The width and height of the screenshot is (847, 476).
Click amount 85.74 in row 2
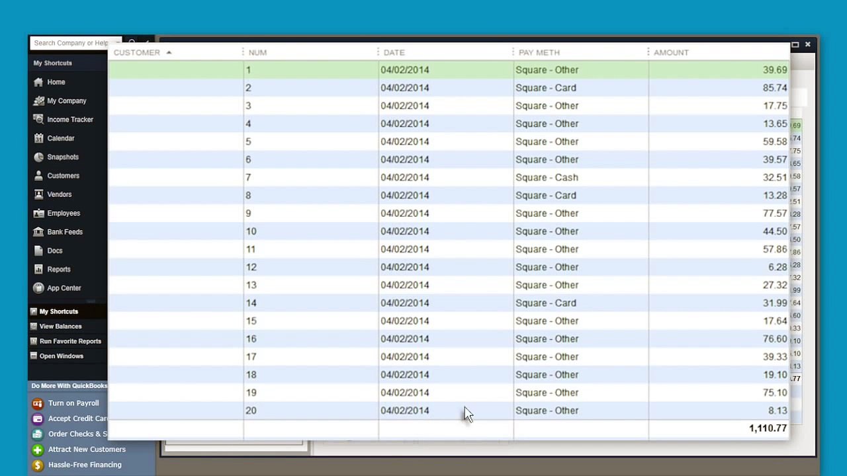pos(774,87)
